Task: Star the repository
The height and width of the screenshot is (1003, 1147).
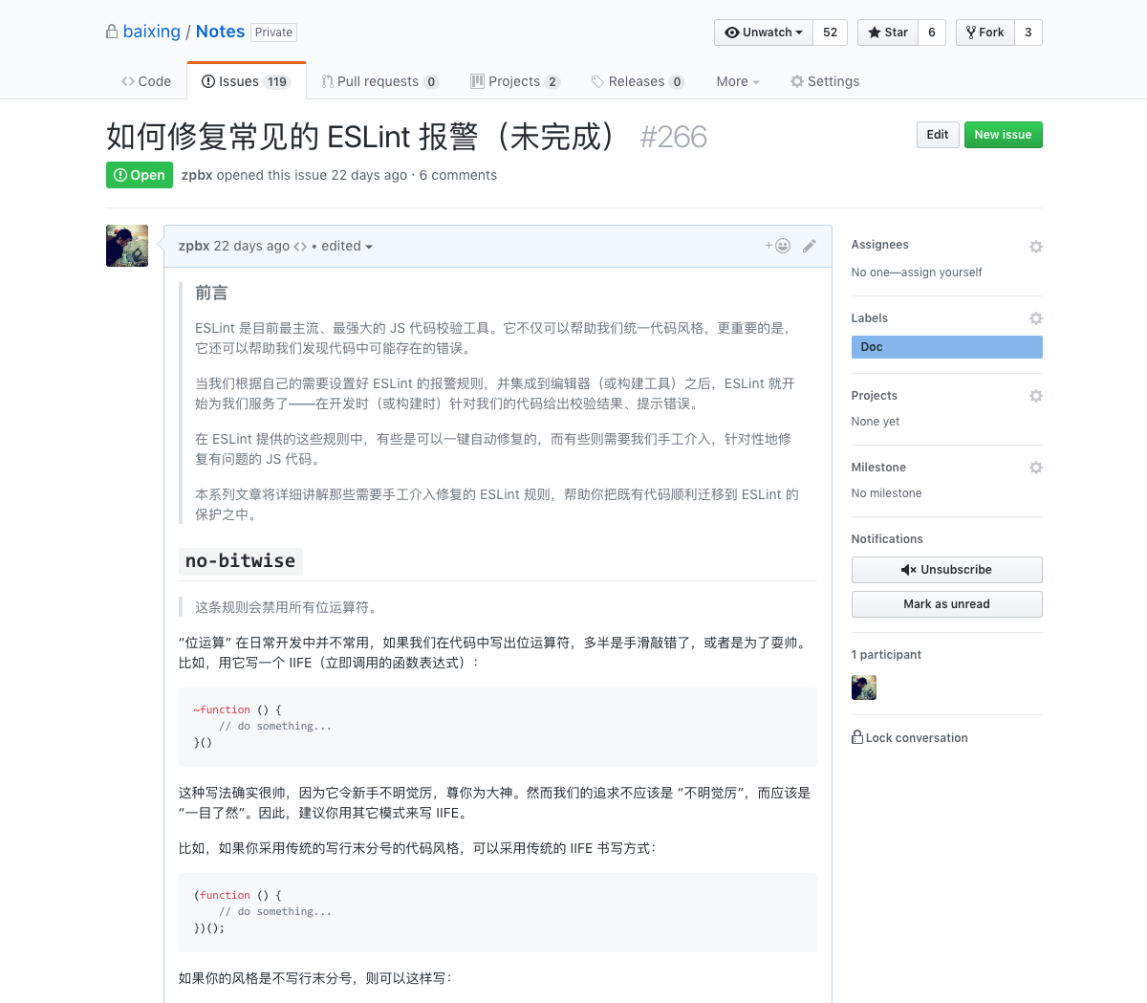Action: pos(888,33)
